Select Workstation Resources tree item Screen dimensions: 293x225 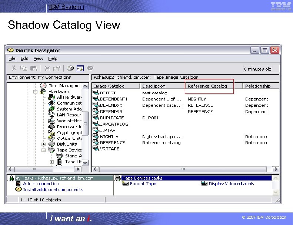pos(69,120)
